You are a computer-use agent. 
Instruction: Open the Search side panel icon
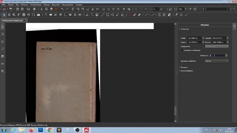3,49
